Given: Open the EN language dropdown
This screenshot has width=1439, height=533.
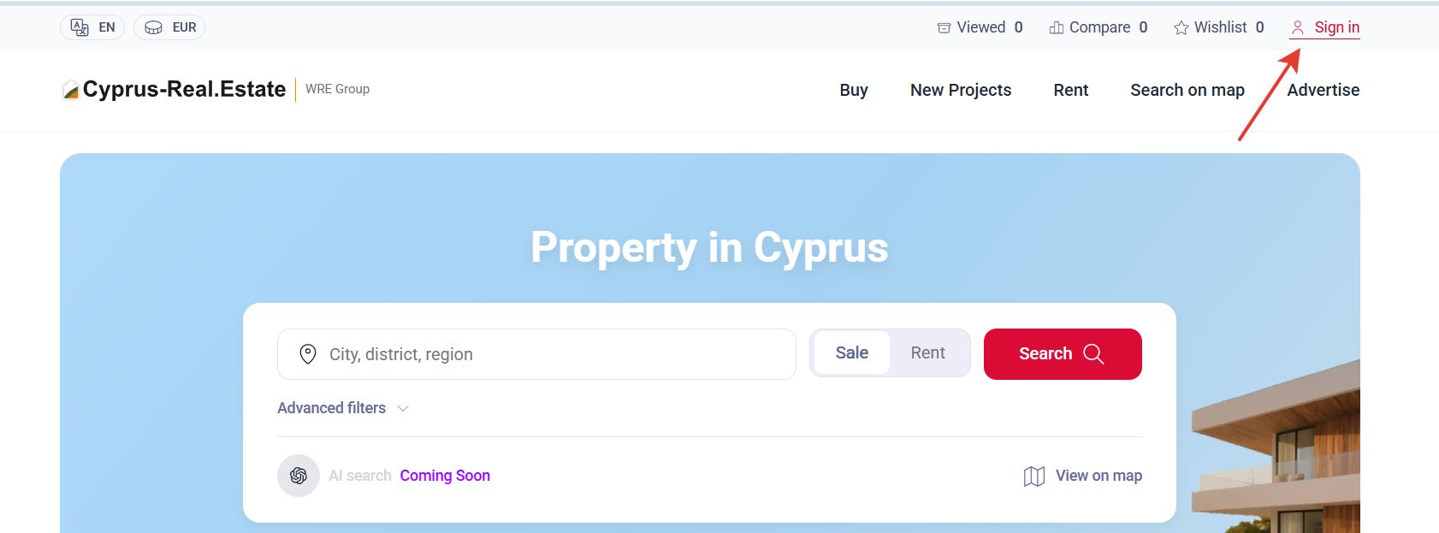Looking at the screenshot, I should pos(92,27).
